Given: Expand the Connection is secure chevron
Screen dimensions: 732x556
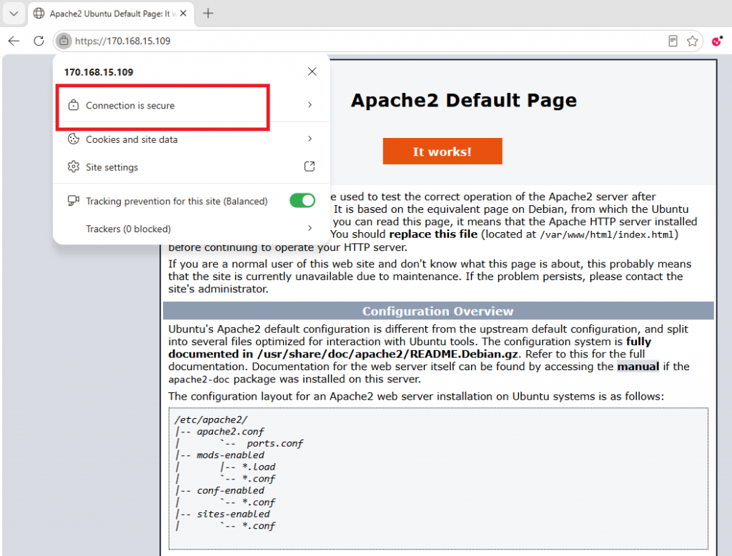Looking at the screenshot, I should [x=310, y=104].
